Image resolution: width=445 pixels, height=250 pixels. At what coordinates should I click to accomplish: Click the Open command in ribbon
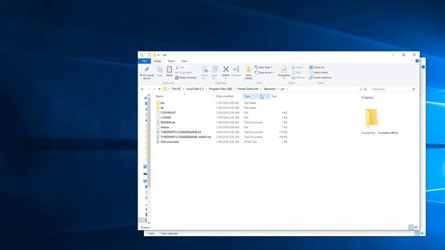pyautogui.click(x=298, y=67)
